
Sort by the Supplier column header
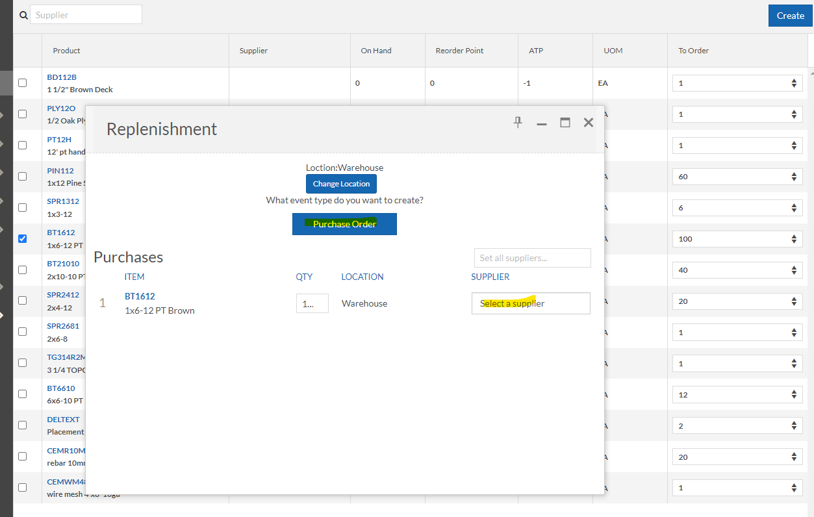[x=253, y=51]
